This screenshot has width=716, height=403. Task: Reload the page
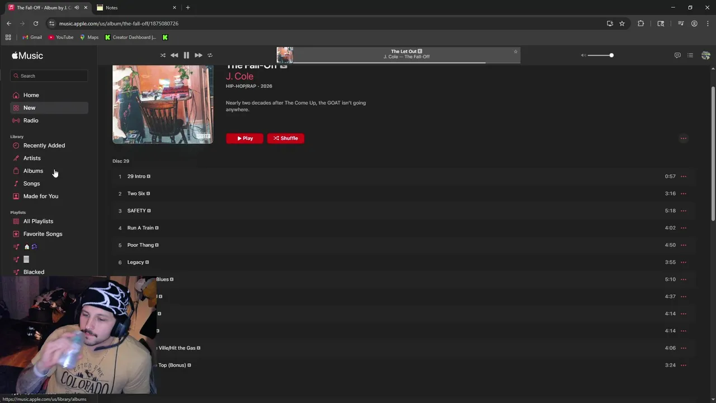(x=36, y=24)
